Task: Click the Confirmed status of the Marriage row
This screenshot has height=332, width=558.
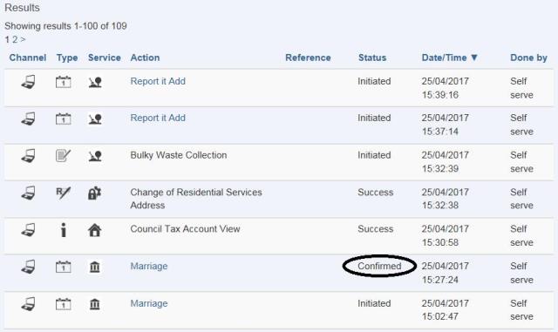Action: coord(379,266)
